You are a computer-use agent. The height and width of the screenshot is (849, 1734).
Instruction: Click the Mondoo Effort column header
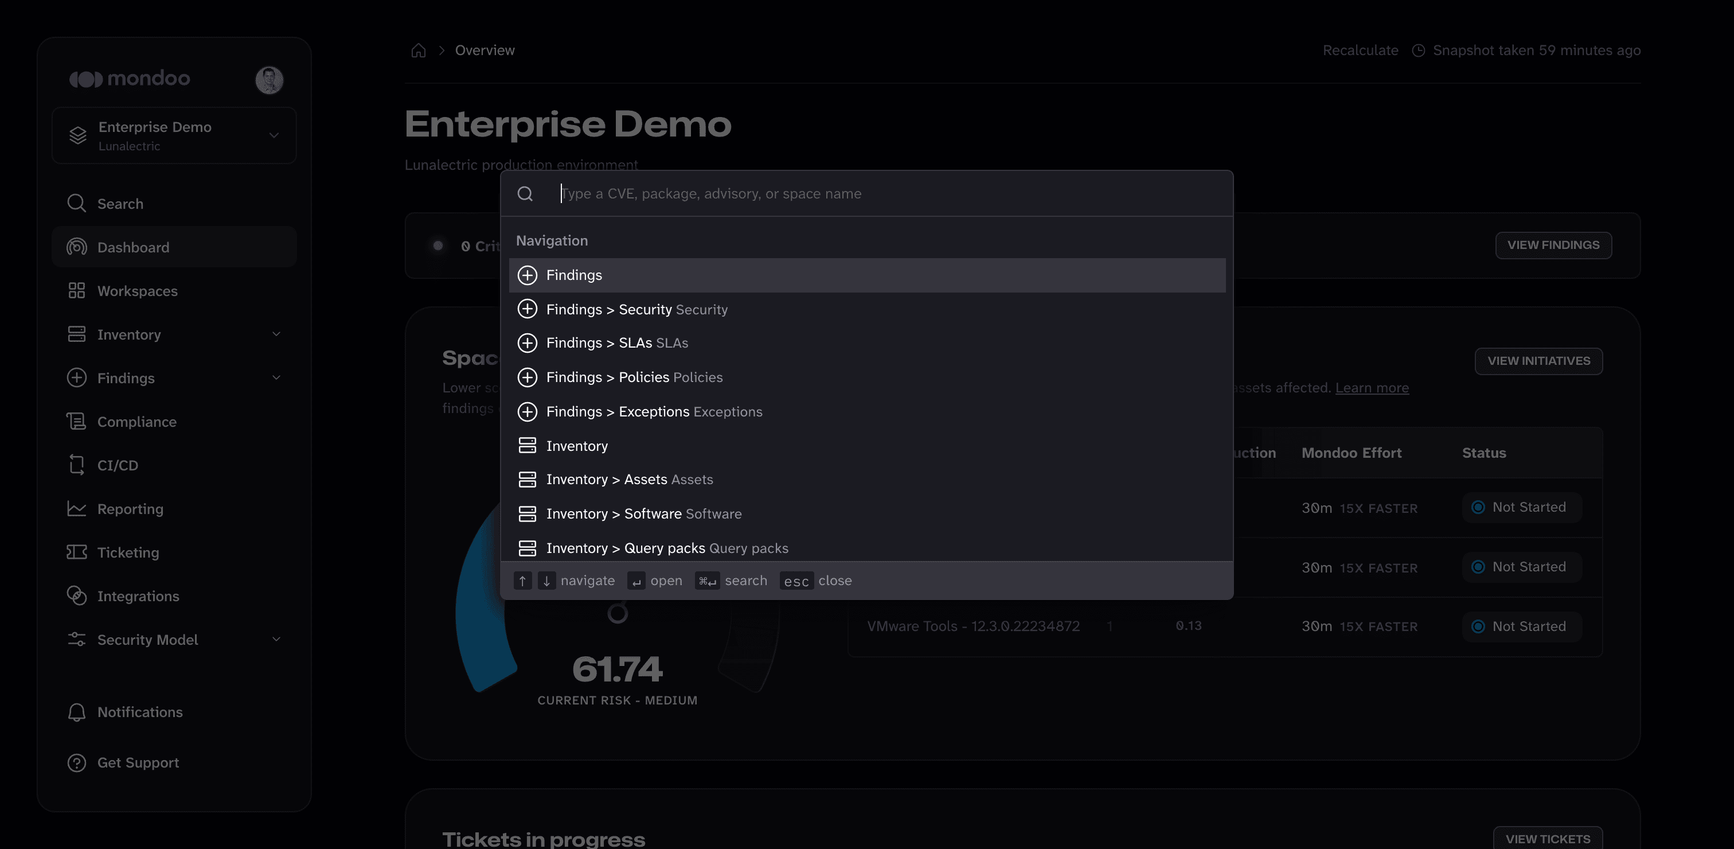click(x=1352, y=453)
